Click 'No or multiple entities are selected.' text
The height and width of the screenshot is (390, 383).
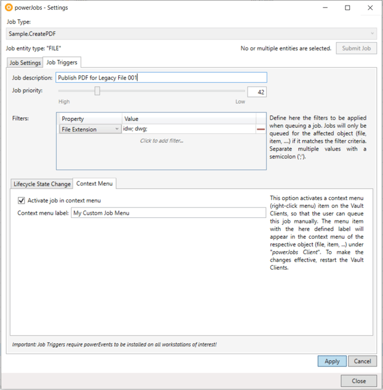click(286, 48)
